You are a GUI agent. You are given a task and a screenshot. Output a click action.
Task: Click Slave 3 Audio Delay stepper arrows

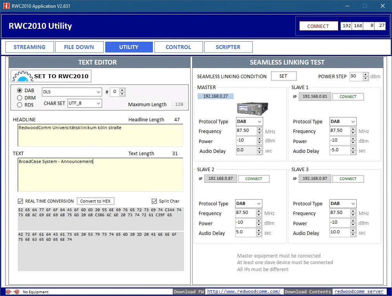353,232
